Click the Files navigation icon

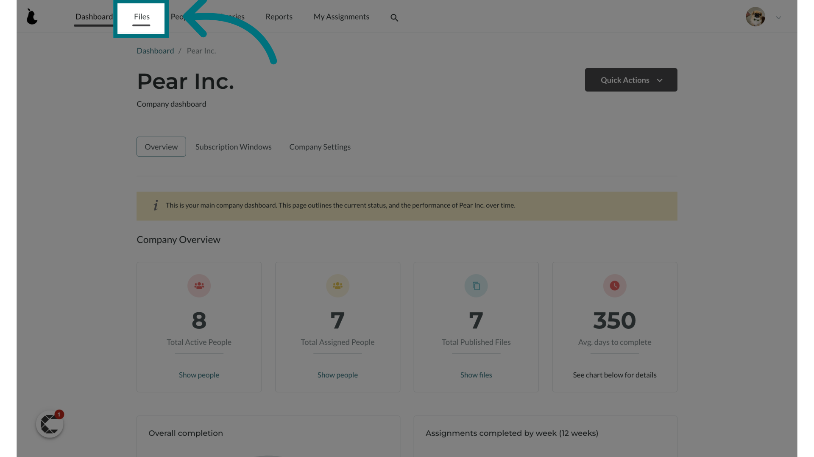pos(142,16)
